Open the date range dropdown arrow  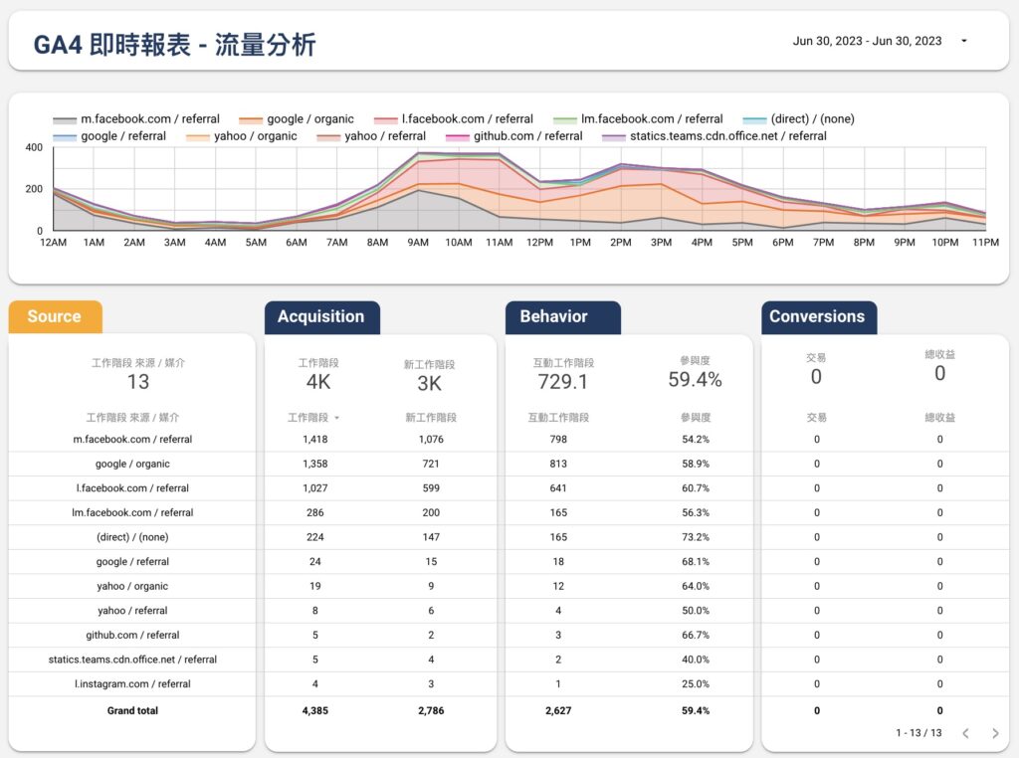(x=963, y=41)
